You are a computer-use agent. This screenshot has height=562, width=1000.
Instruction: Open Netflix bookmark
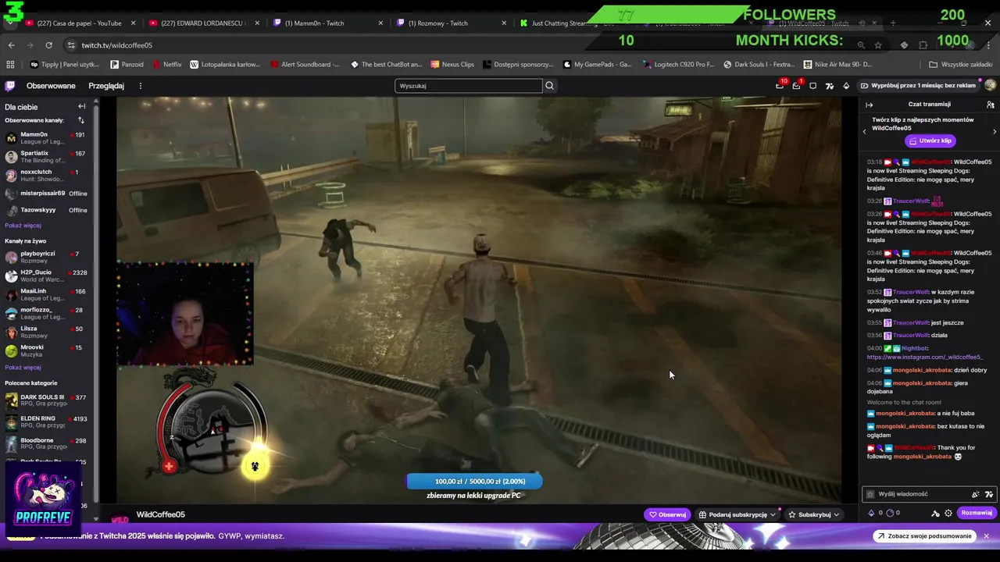coord(167,65)
